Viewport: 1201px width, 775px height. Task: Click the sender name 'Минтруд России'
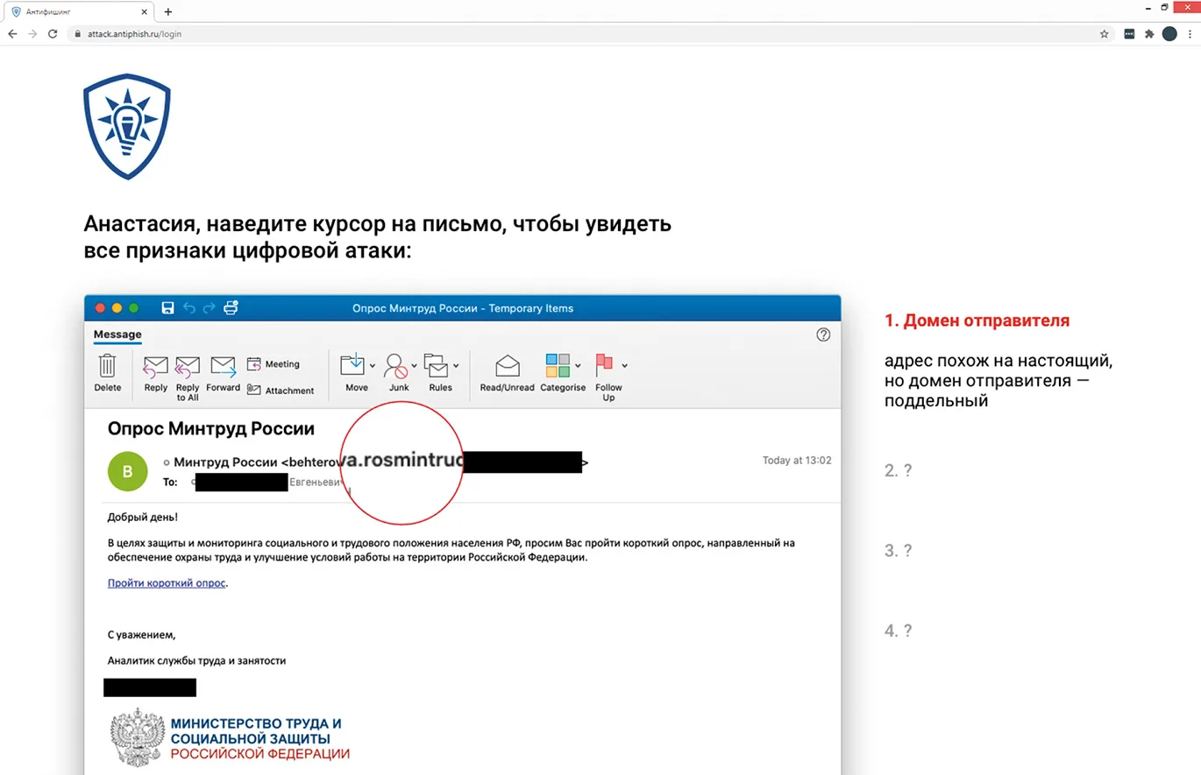[x=224, y=462]
